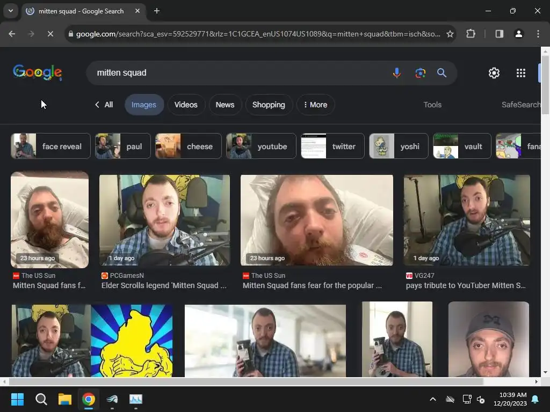Image resolution: width=550 pixels, height=412 pixels.
Task: Click scroll down arrow on page
Action: (546, 372)
